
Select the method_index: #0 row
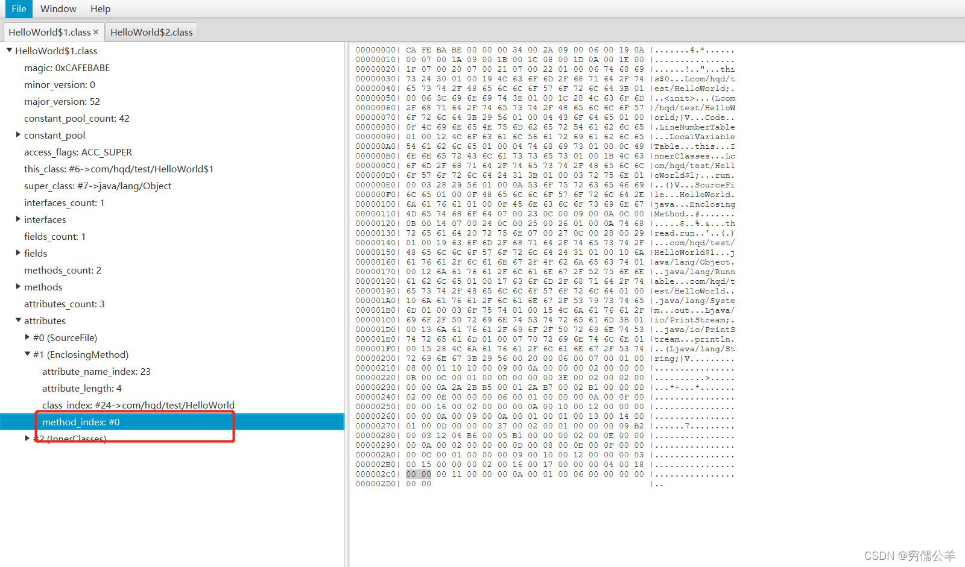click(172, 422)
